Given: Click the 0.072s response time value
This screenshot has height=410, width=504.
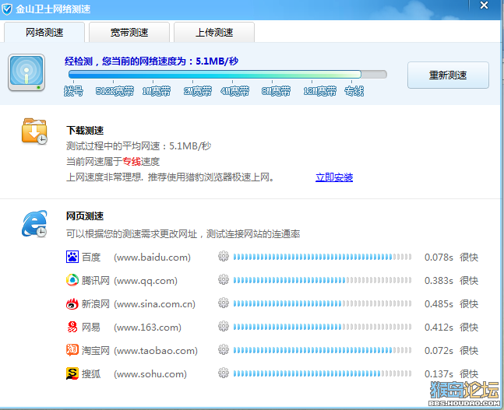Looking at the screenshot, I should (x=439, y=351).
